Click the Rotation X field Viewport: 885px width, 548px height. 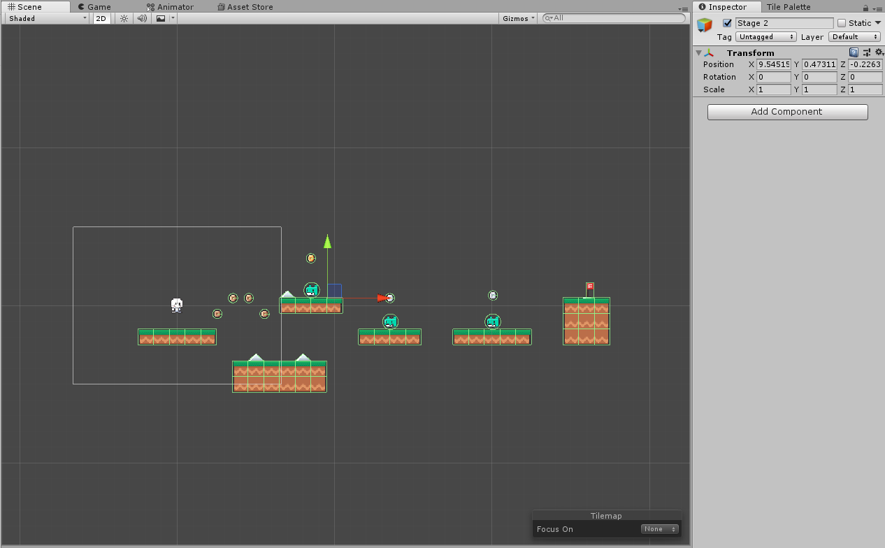pos(774,77)
